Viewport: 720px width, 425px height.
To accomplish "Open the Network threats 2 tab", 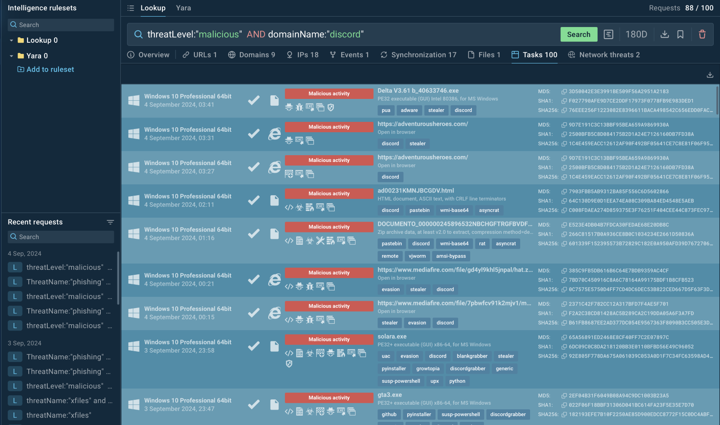I will (604, 55).
